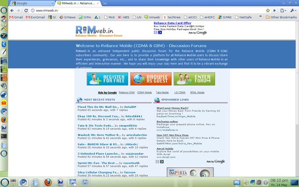Click the Register For Free button
The image size is (299, 187).
click(100, 79)
